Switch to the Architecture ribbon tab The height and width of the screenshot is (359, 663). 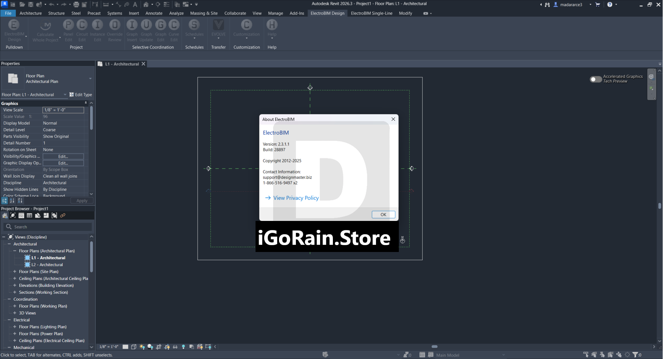(x=31, y=13)
